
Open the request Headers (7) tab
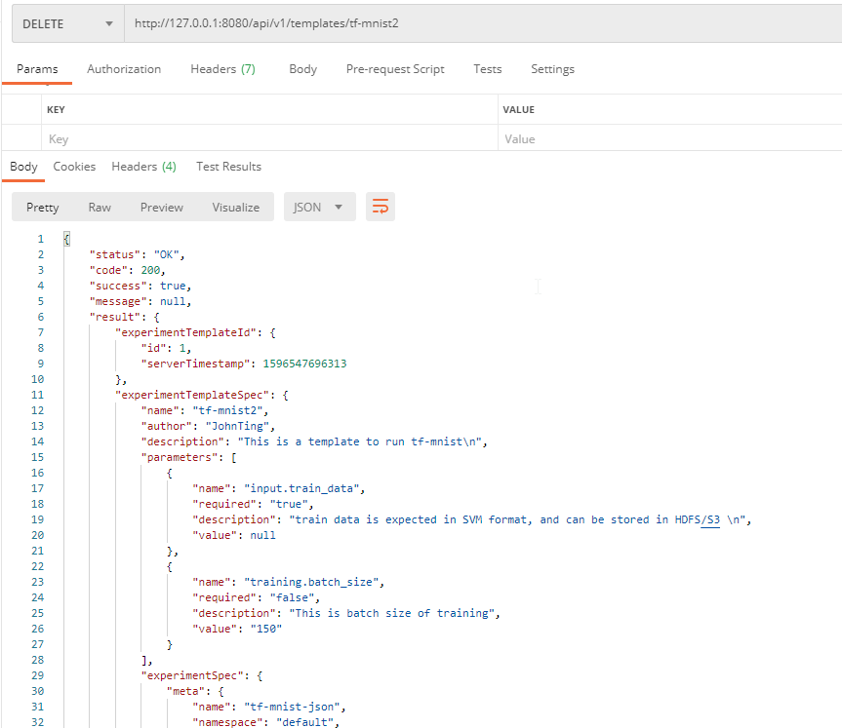(222, 69)
